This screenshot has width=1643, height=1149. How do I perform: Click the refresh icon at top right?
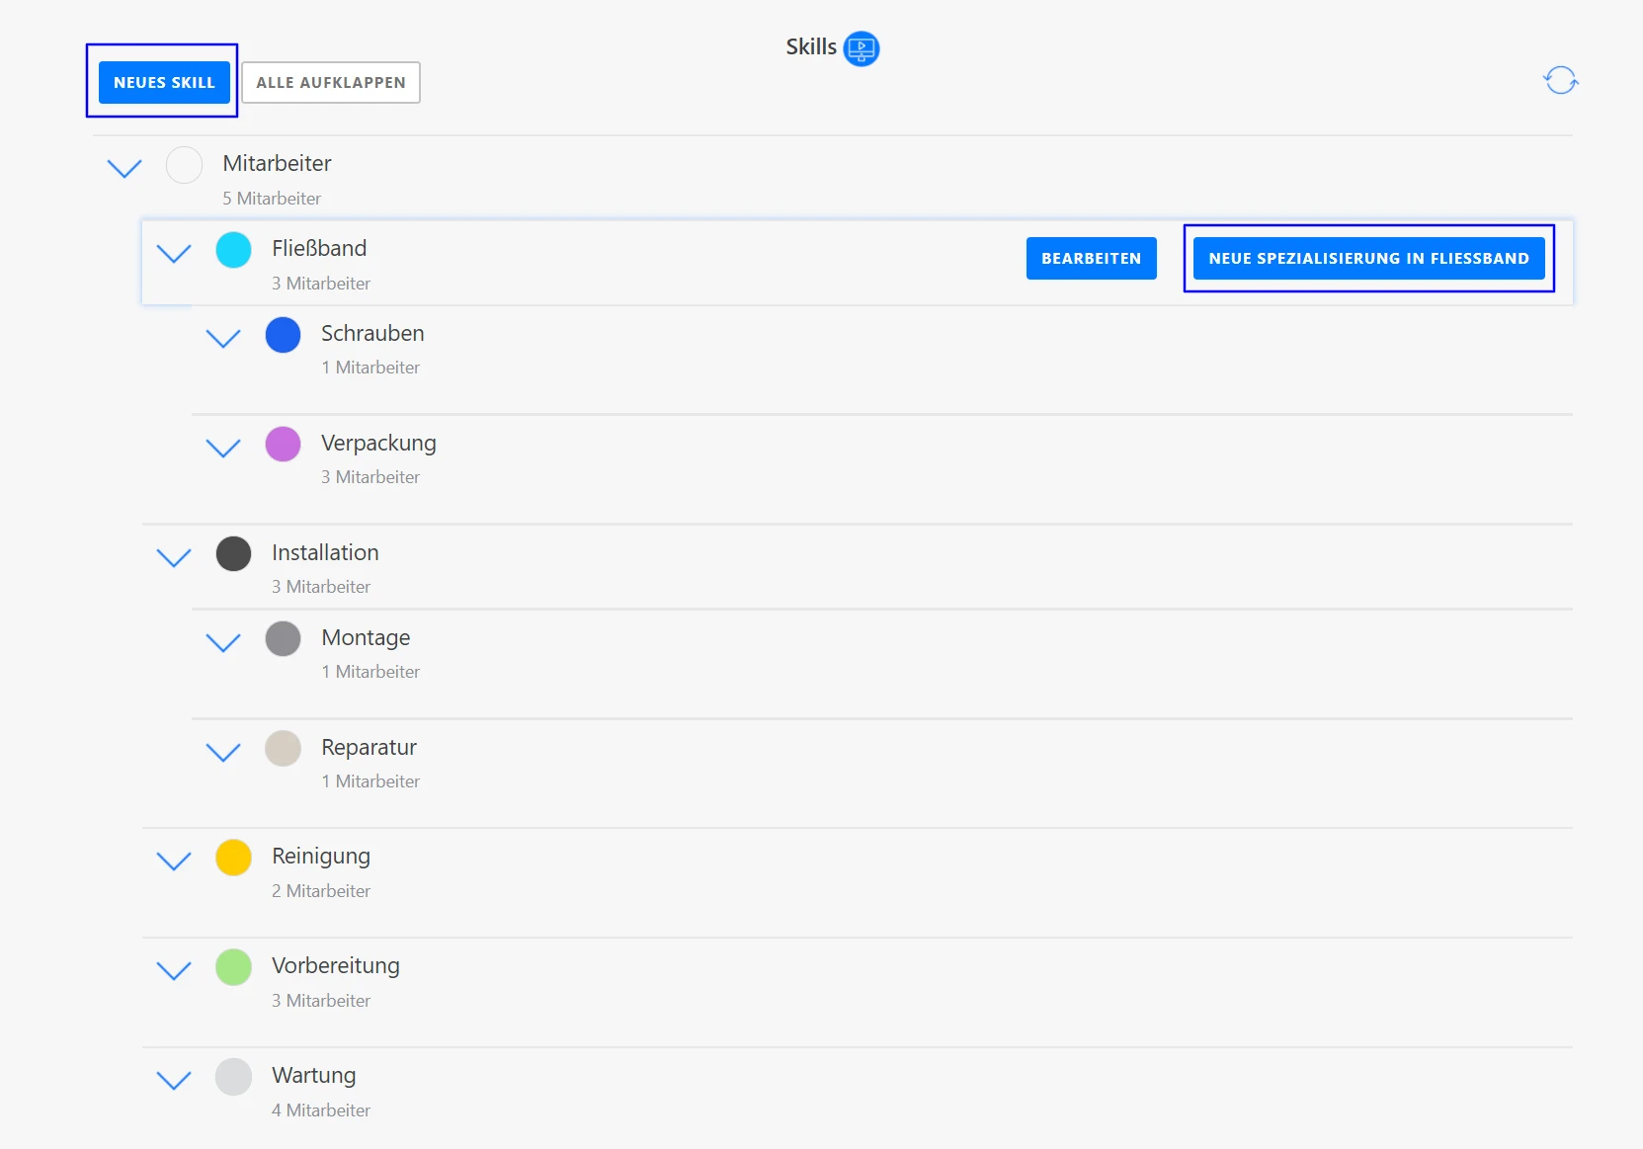tap(1560, 80)
